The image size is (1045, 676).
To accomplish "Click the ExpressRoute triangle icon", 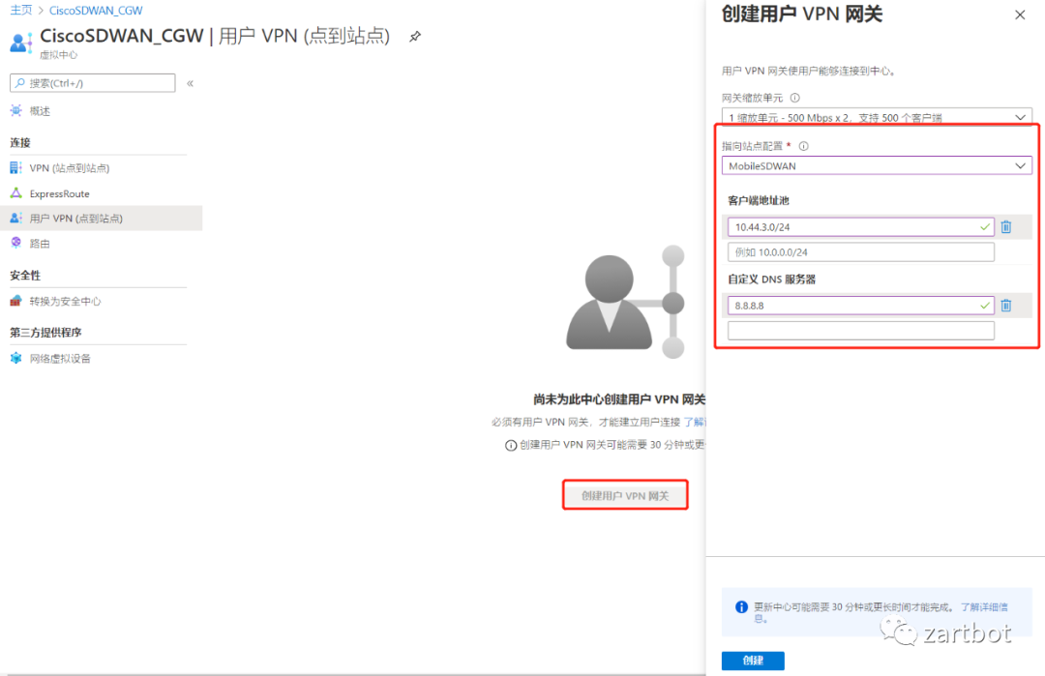I will tap(16, 193).
